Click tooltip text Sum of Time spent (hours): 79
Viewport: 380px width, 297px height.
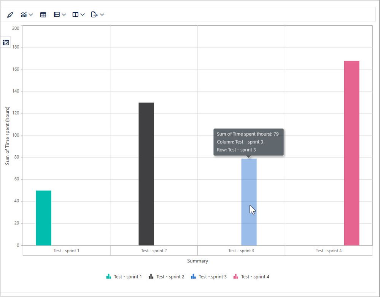(x=248, y=134)
